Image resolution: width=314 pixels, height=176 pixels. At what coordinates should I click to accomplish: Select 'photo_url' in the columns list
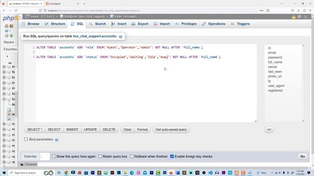pyautogui.click(x=275, y=76)
